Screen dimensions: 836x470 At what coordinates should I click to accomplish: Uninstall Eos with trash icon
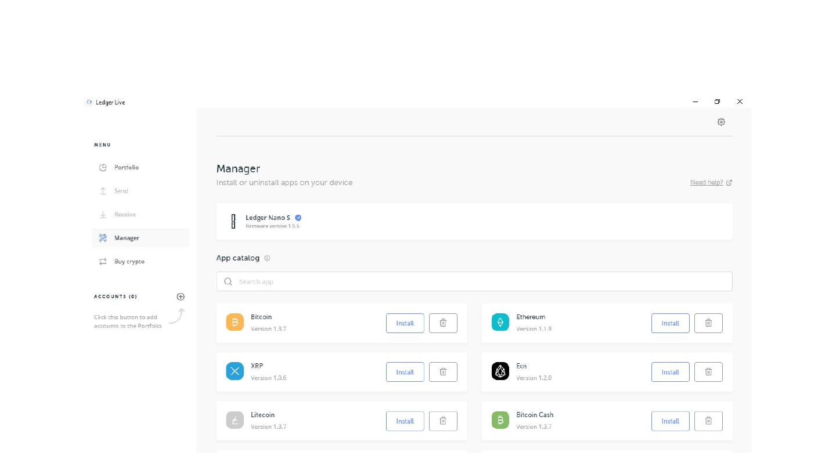pyautogui.click(x=708, y=372)
